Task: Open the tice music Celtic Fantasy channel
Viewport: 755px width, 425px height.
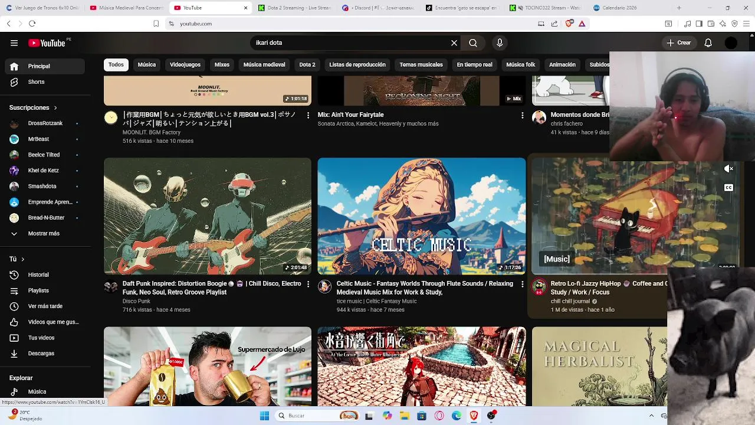Action: [376, 301]
